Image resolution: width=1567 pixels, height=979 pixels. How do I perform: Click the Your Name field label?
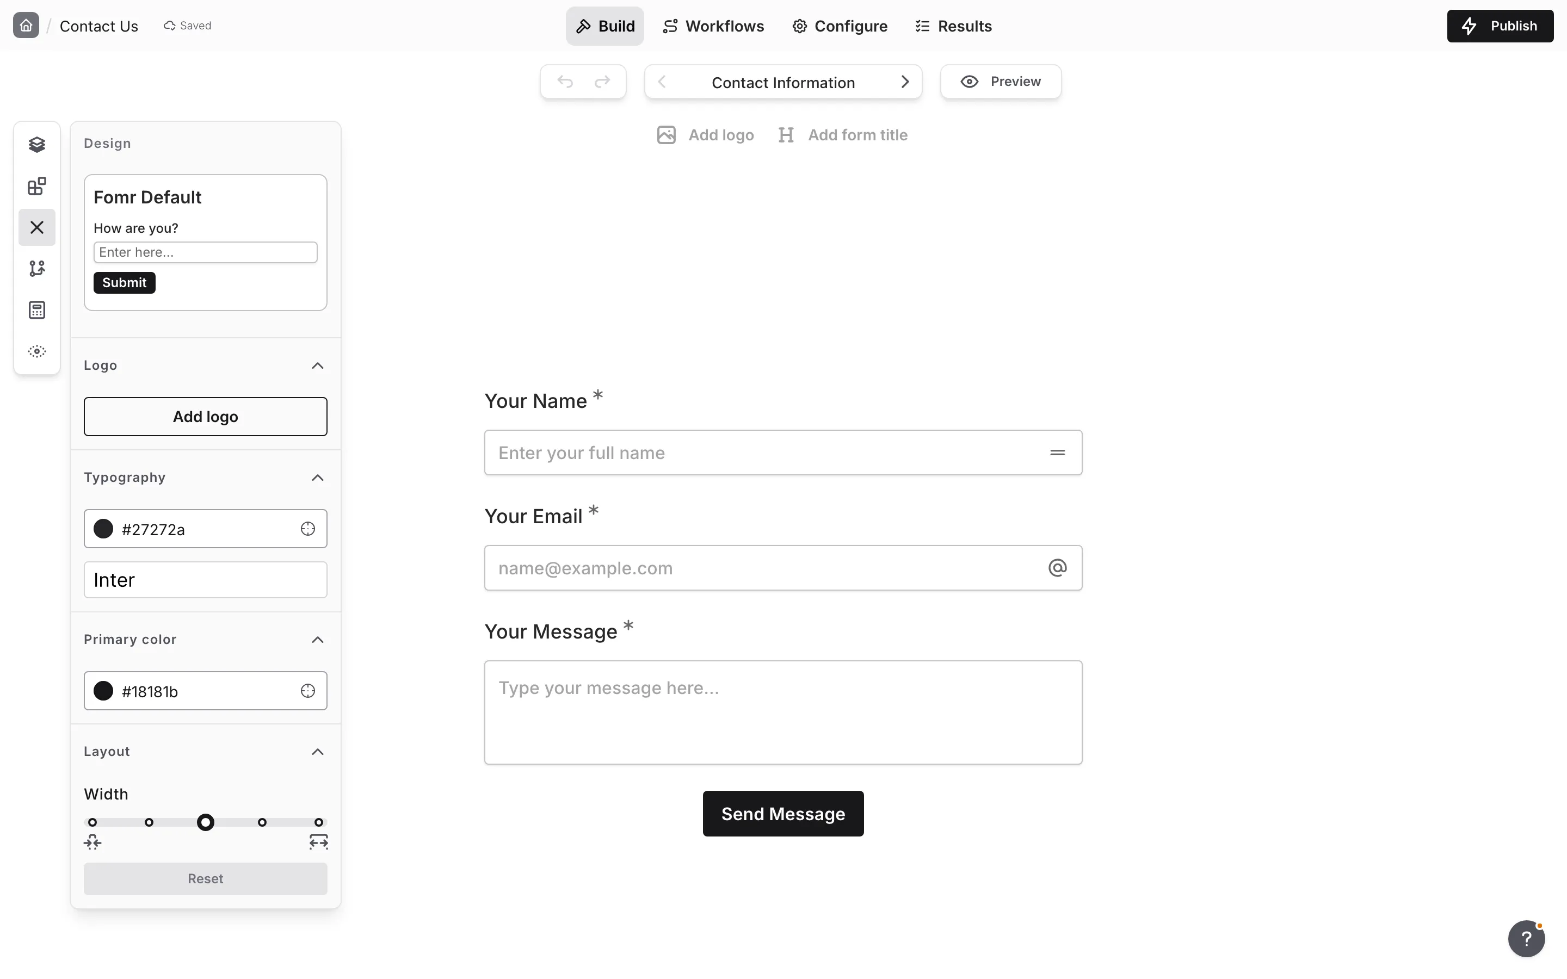point(535,401)
